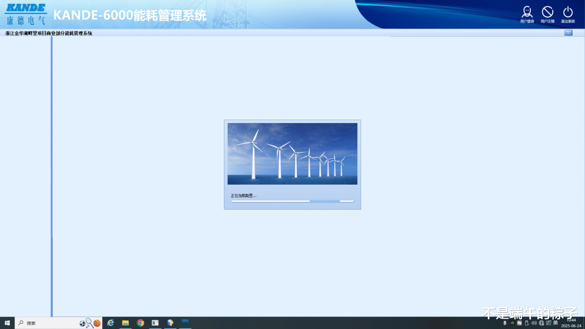Click the window-shaped app icon beside Chrome
The height and width of the screenshot is (329, 585).
(155, 323)
